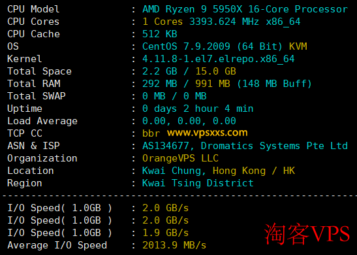357x255 pixels.
Task: Click region value Kwai Tsing District
Action: (198, 183)
